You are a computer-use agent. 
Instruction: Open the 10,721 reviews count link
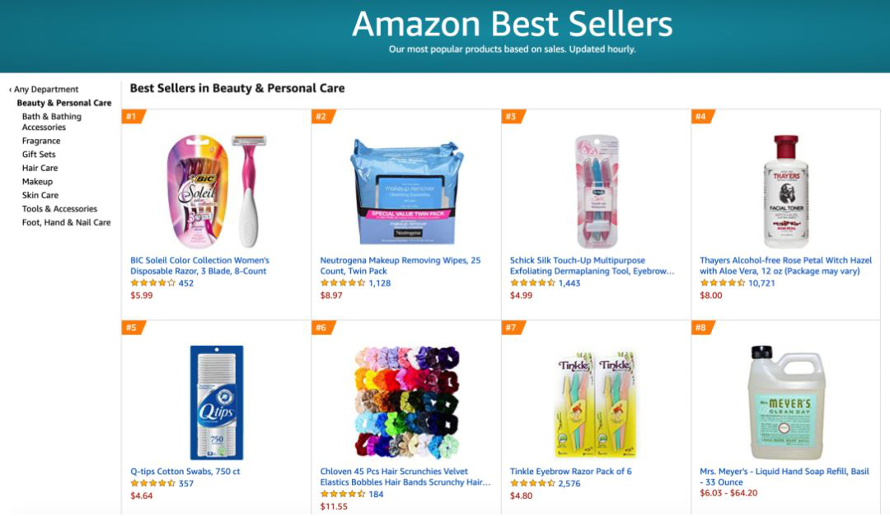tap(761, 283)
